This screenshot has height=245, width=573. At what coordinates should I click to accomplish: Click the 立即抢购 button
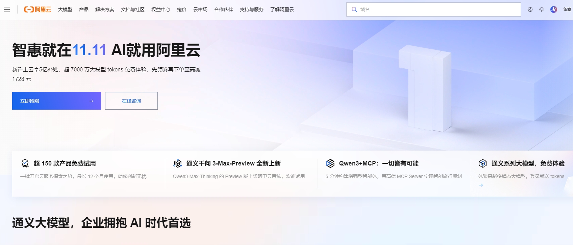56,101
